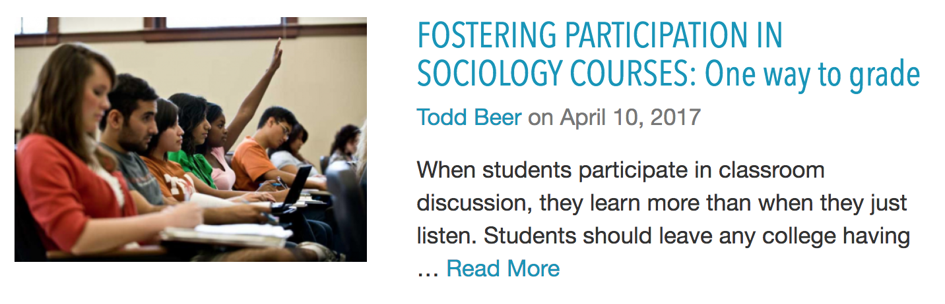Image resolution: width=945 pixels, height=304 pixels.
Task: Click the April 10, 2017 post date
Action: pos(630,118)
